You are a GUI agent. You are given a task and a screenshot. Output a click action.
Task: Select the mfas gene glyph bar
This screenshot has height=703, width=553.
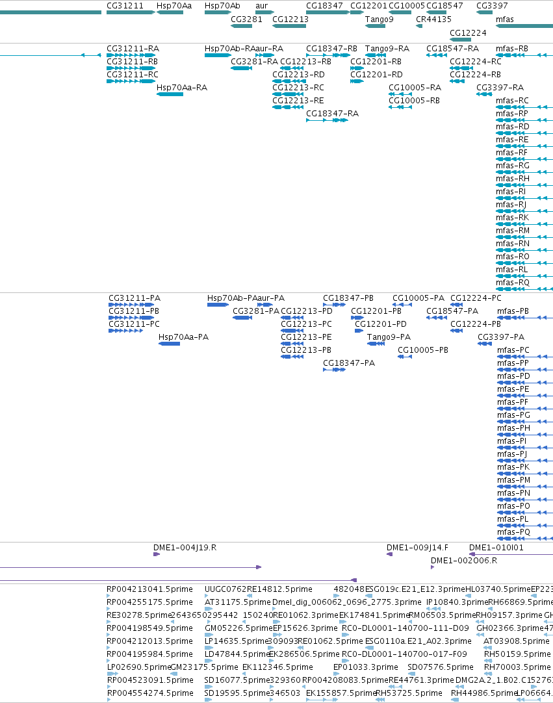(524, 26)
